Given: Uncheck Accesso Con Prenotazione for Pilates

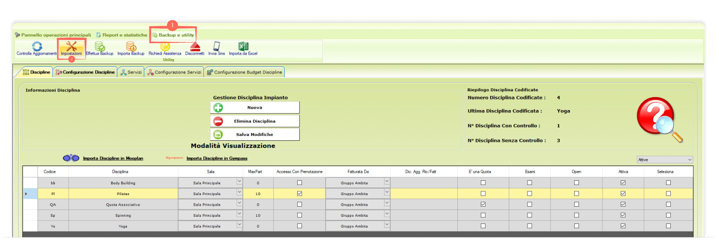Looking at the screenshot, I should pos(300,194).
